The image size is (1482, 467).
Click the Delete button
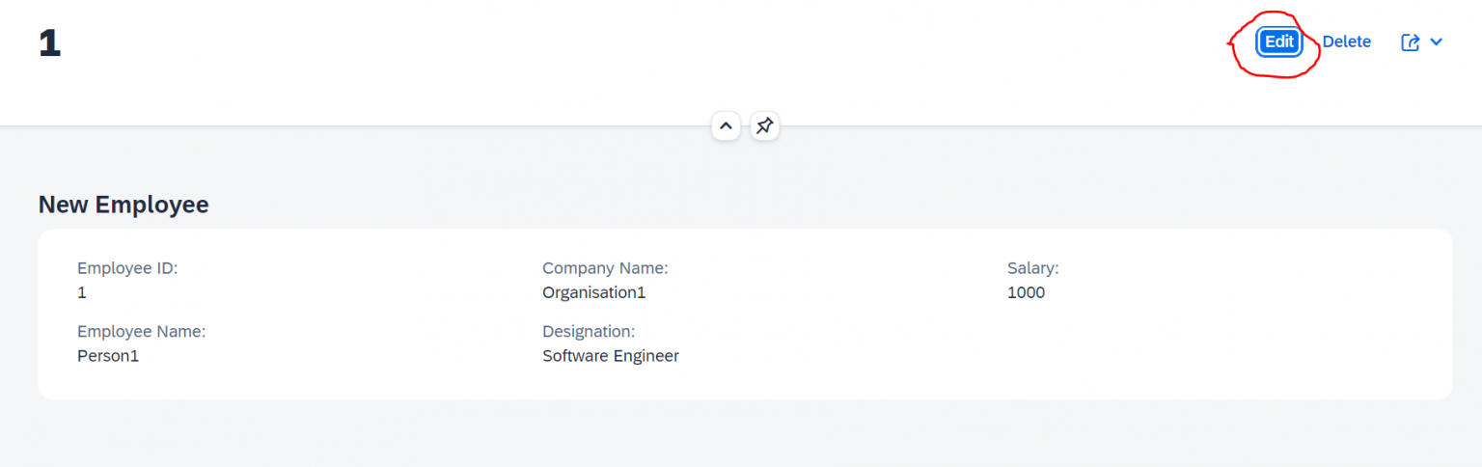[x=1346, y=42]
